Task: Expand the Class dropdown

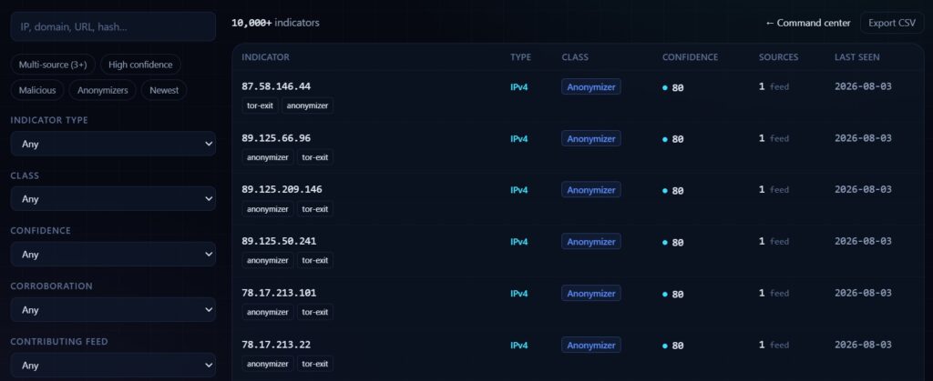Action: pyautogui.click(x=113, y=199)
